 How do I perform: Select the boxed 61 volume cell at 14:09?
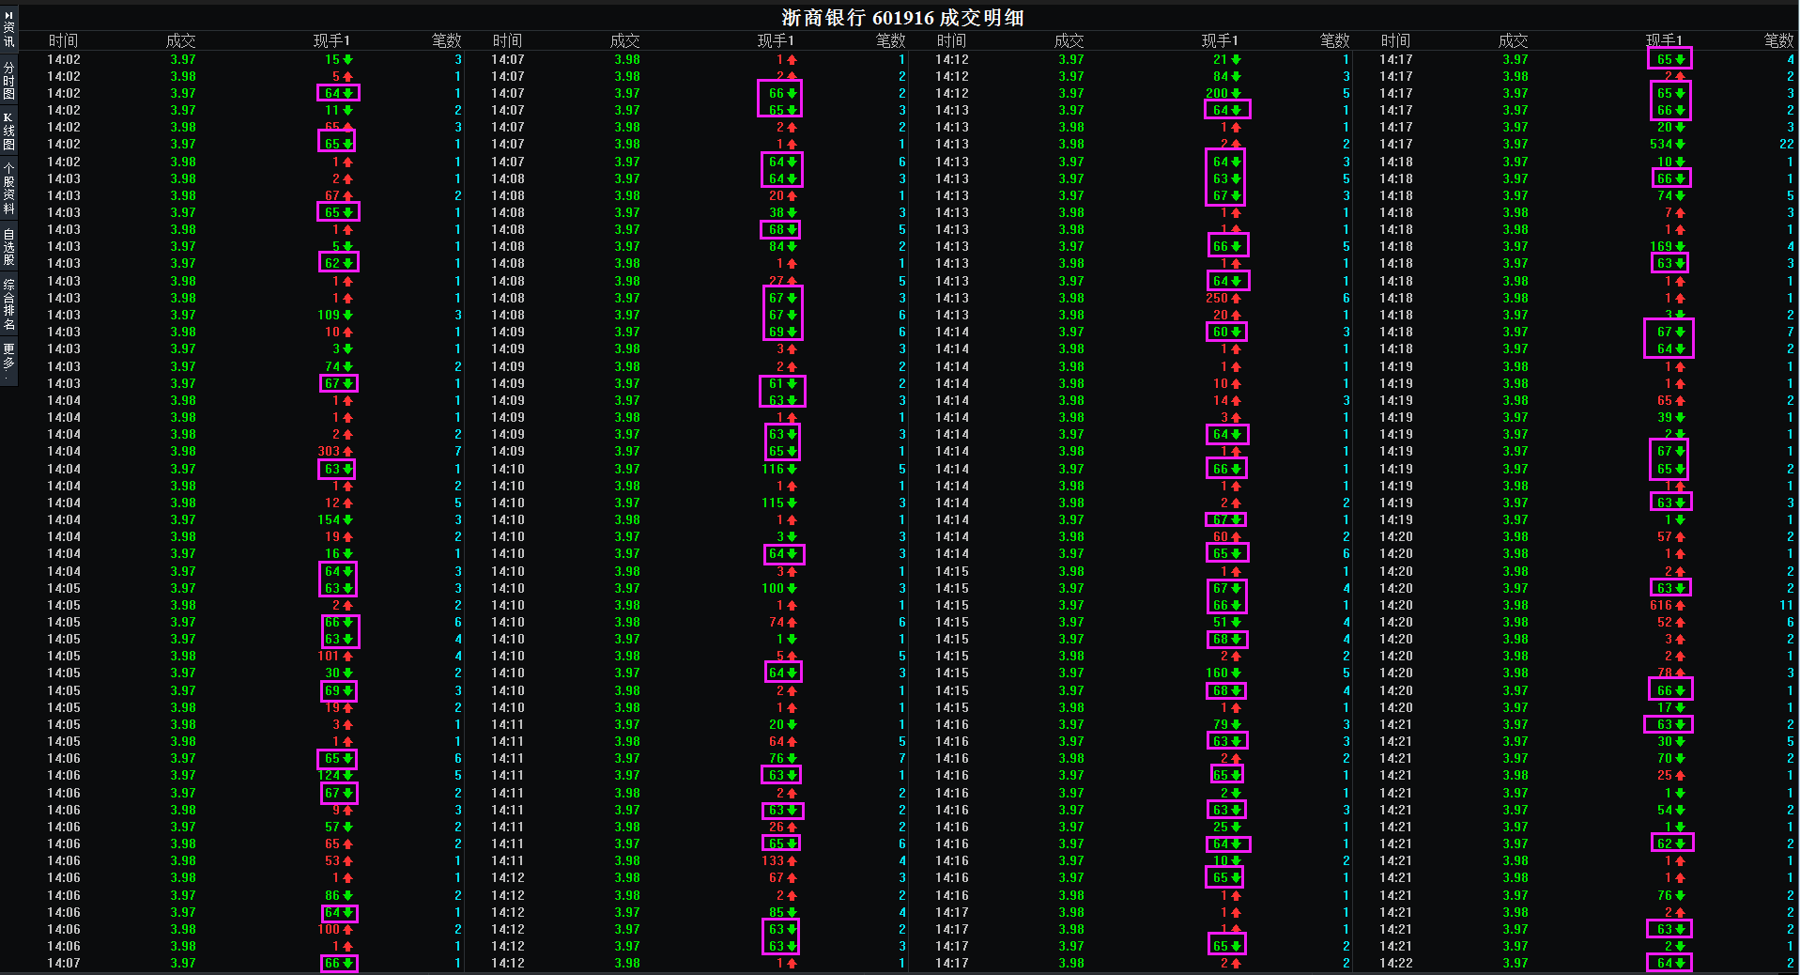pyautogui.click(x=782, y=383)
